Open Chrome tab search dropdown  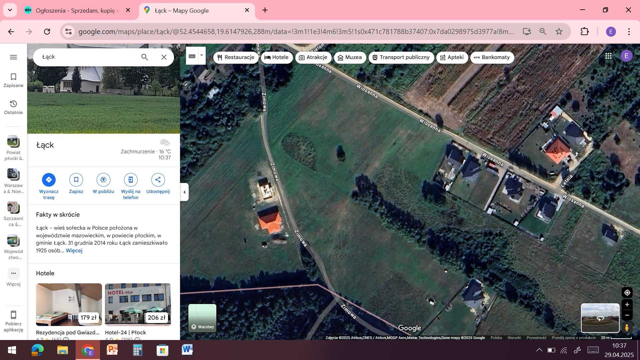(x=10, y=10)
